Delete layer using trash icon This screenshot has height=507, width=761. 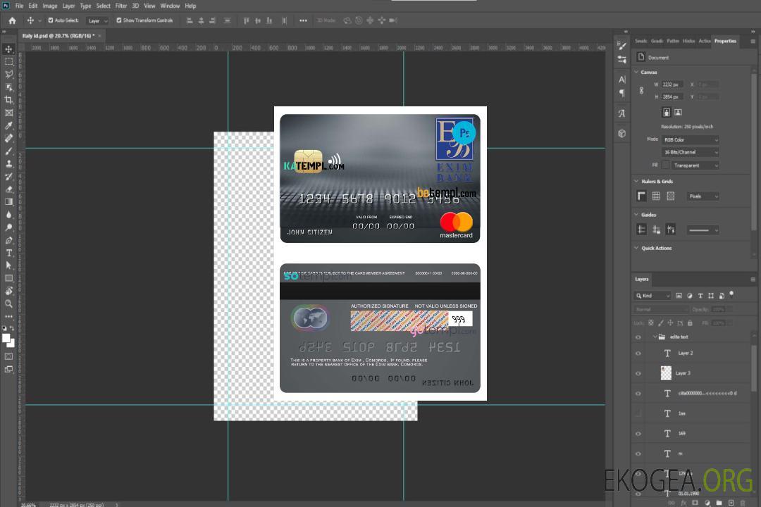coord(743,503)
